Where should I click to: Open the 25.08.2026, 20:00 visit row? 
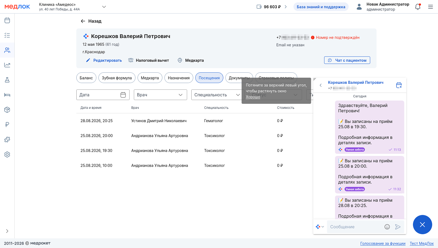tap(195, 136)
